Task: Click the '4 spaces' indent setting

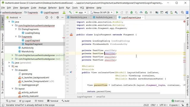Action: coord(174,105)
